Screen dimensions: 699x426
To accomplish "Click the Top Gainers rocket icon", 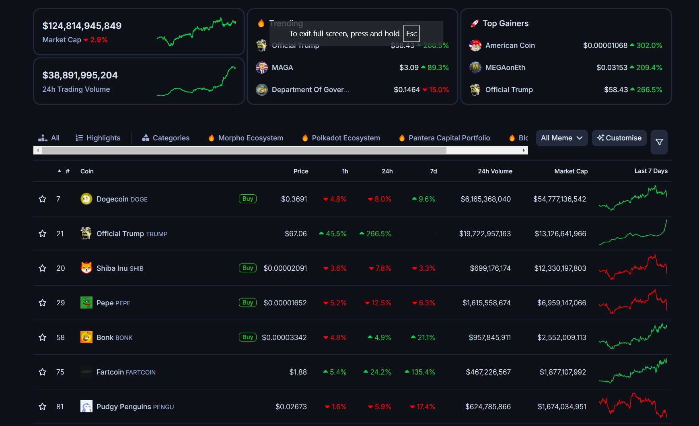I will [475, 24].
